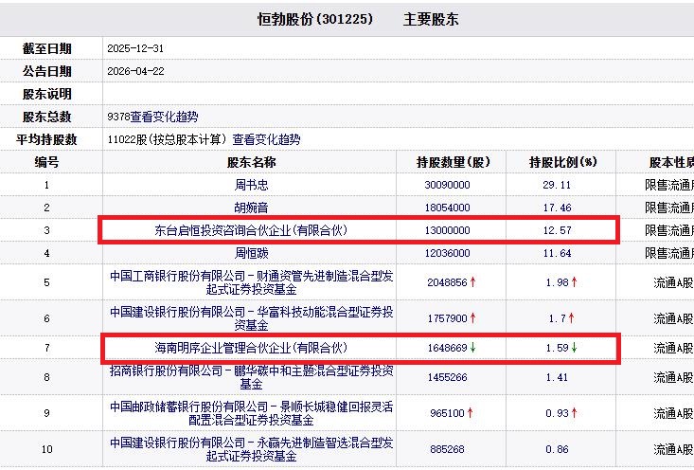The image size is (694, 470).
Task: Select 东台启恒投资咨询合伙企业 shareholder name
Action: (251, 230)
